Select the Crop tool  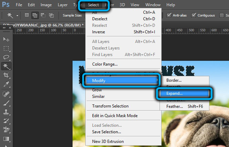6,75
